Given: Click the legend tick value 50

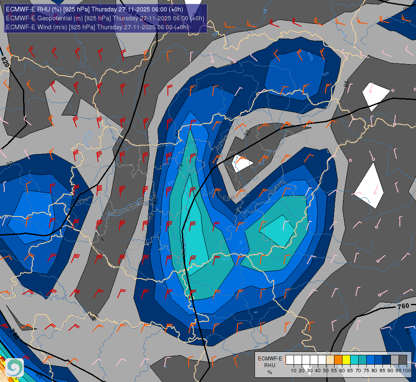Looking at the screenshot, I should pos(326,371).
